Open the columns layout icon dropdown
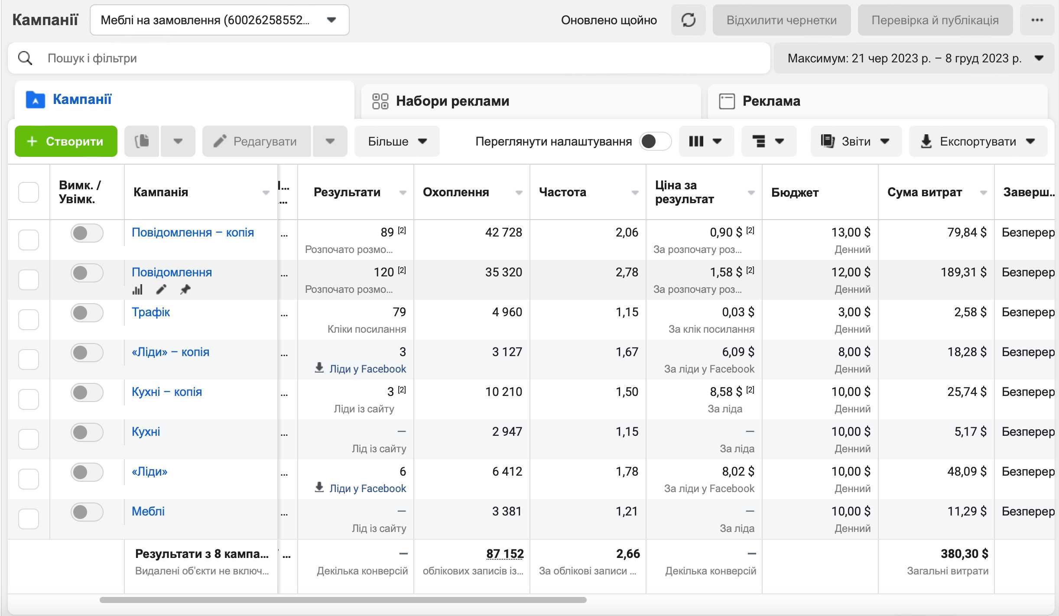Viewport: 1059px width, 616px height. pyautogui.click(x=706, y=141)
